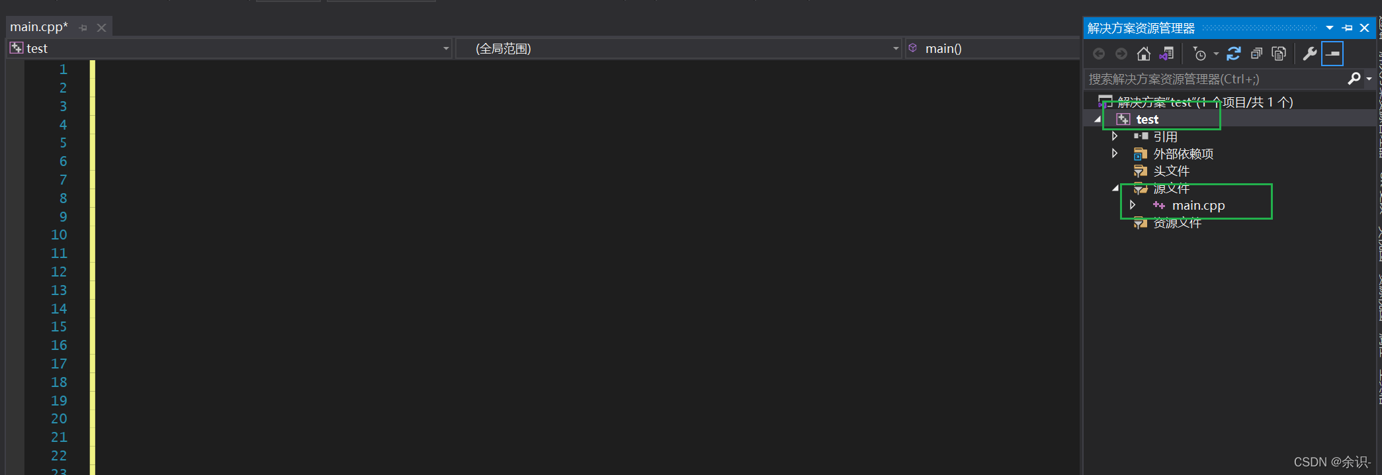Click the Show All Files icon
The height and width of the screenshot is (475, 1382).
point(1279,54)
